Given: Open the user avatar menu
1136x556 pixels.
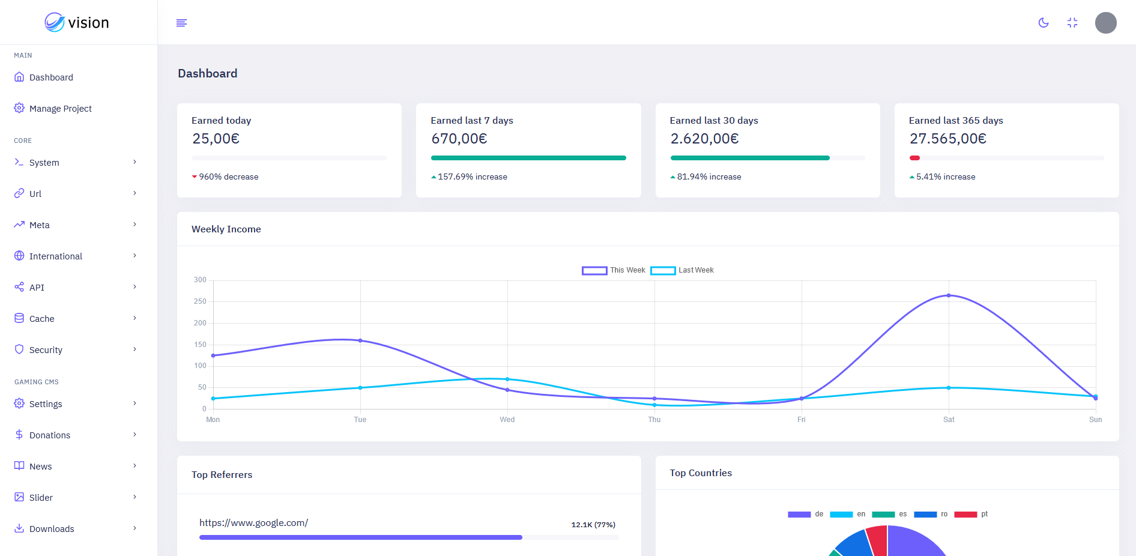Looking at the screenshot, I should [x=1106, y=23].
